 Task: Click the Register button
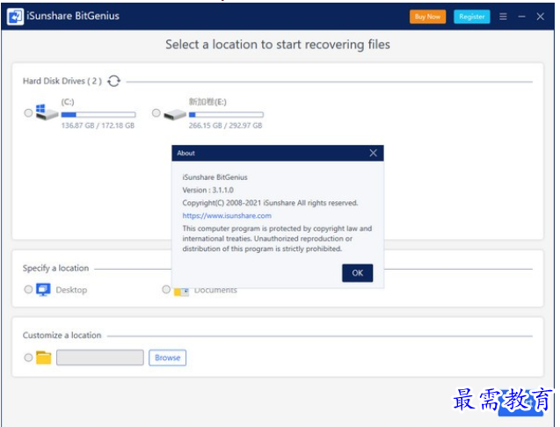(x=472, y=17)
